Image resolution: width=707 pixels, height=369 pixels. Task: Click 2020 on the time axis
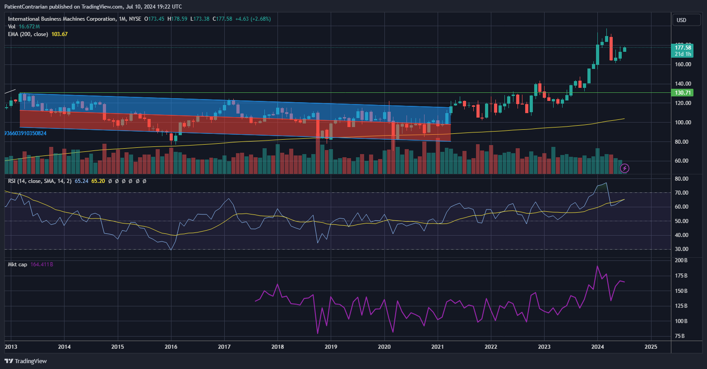[x=384, y=347]
